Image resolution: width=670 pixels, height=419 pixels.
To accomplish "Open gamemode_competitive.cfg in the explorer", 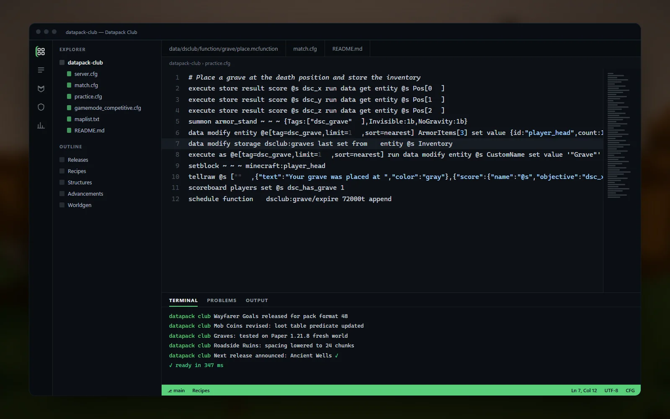I will pos(108,108).
